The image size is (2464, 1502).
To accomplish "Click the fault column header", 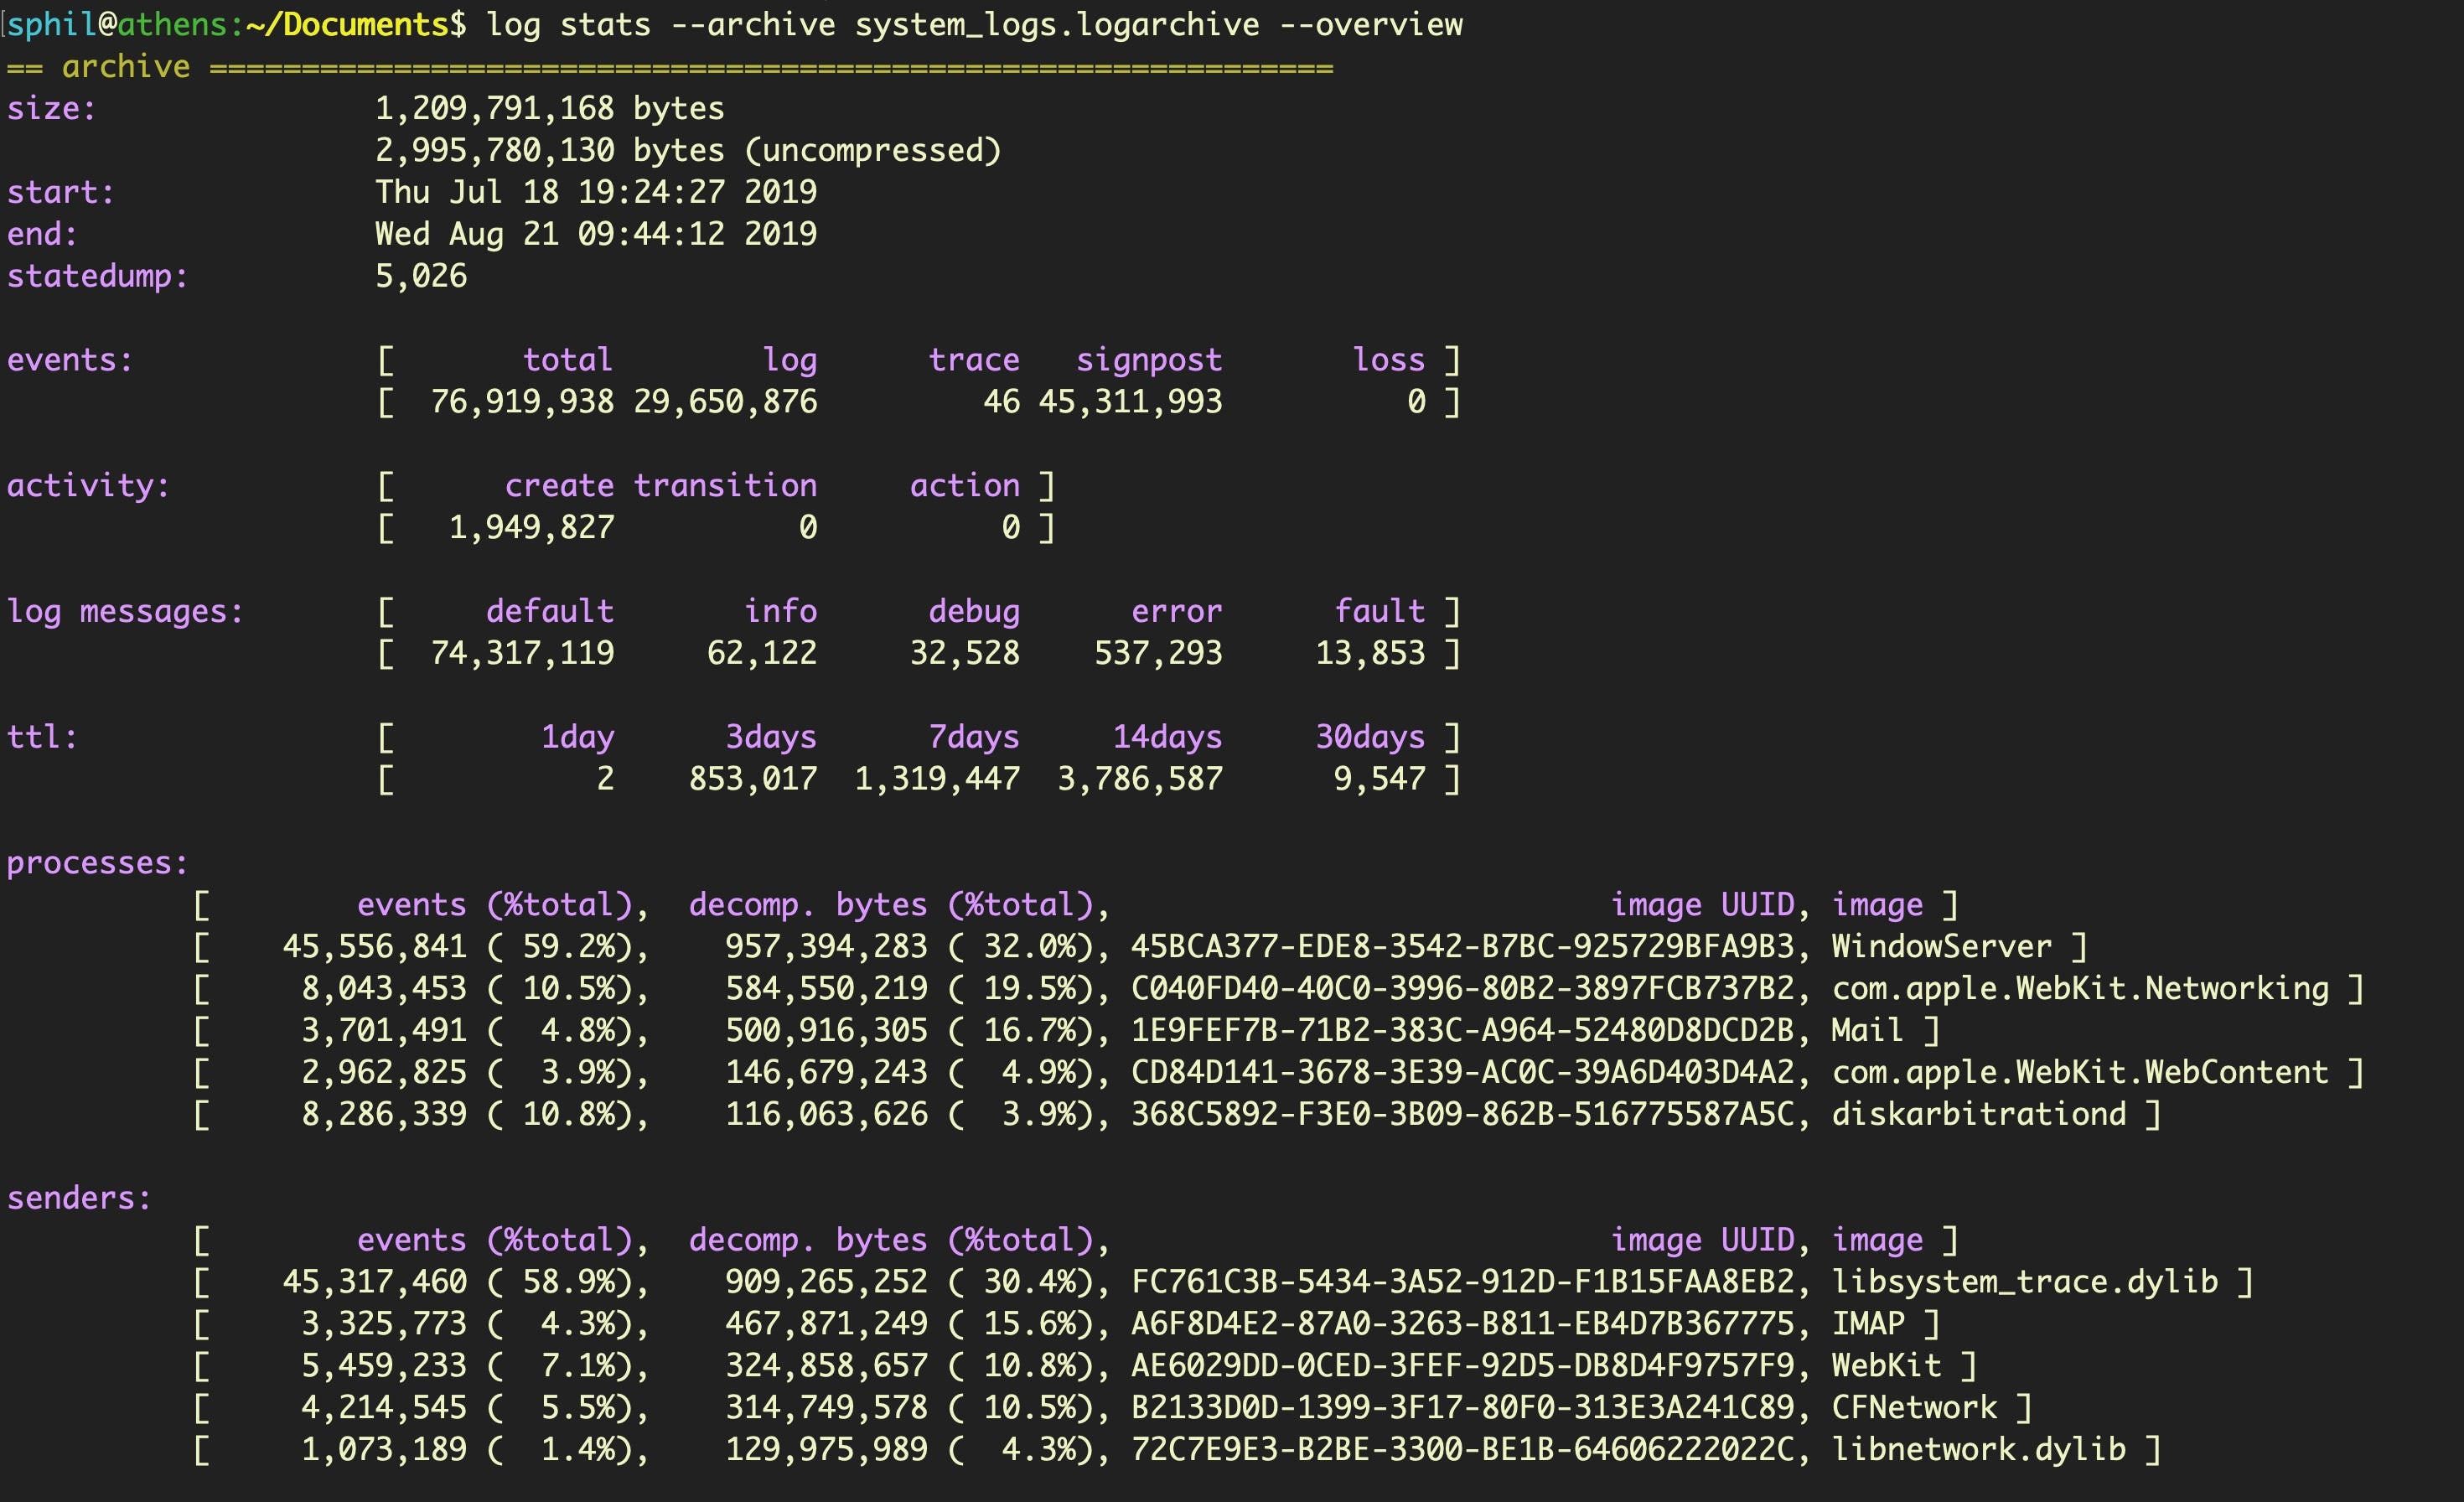I will coord(1379,611).
